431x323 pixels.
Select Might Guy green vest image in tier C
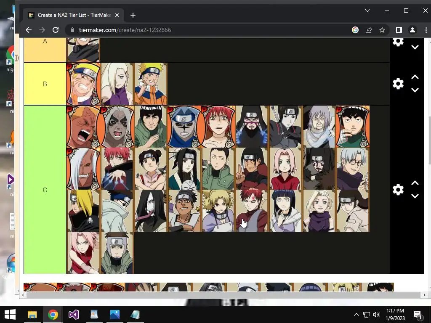coord(151,127)
